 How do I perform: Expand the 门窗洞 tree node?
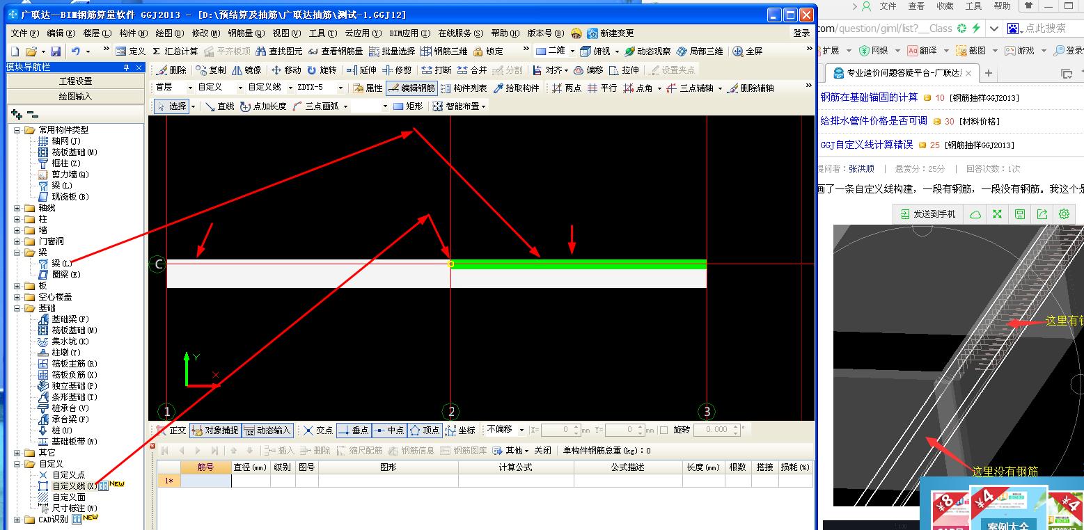click(17, 241)
